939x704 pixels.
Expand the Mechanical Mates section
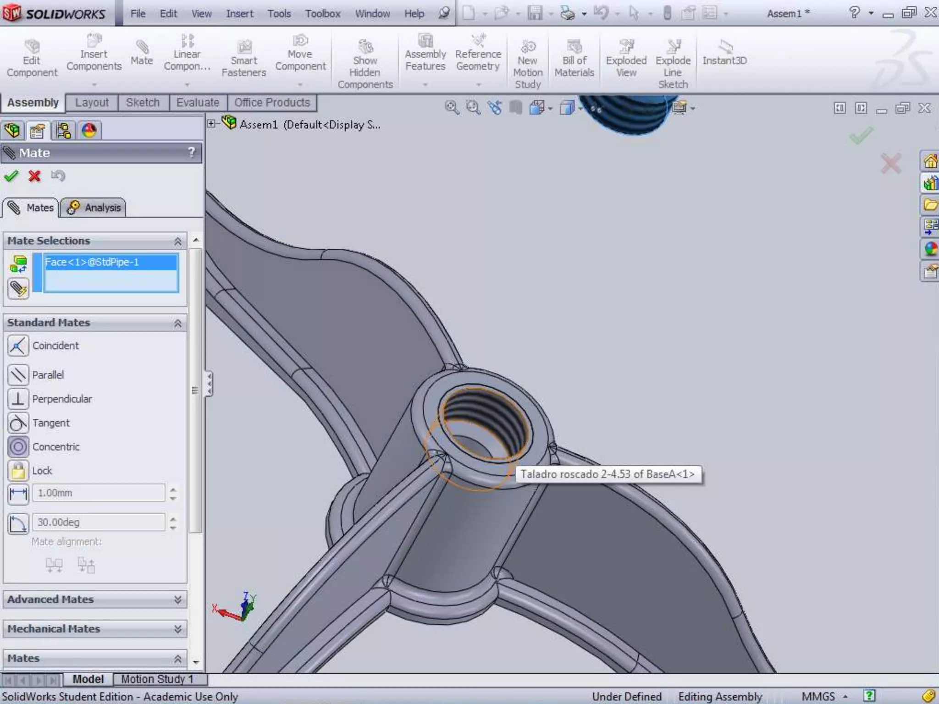coord(178,629)
